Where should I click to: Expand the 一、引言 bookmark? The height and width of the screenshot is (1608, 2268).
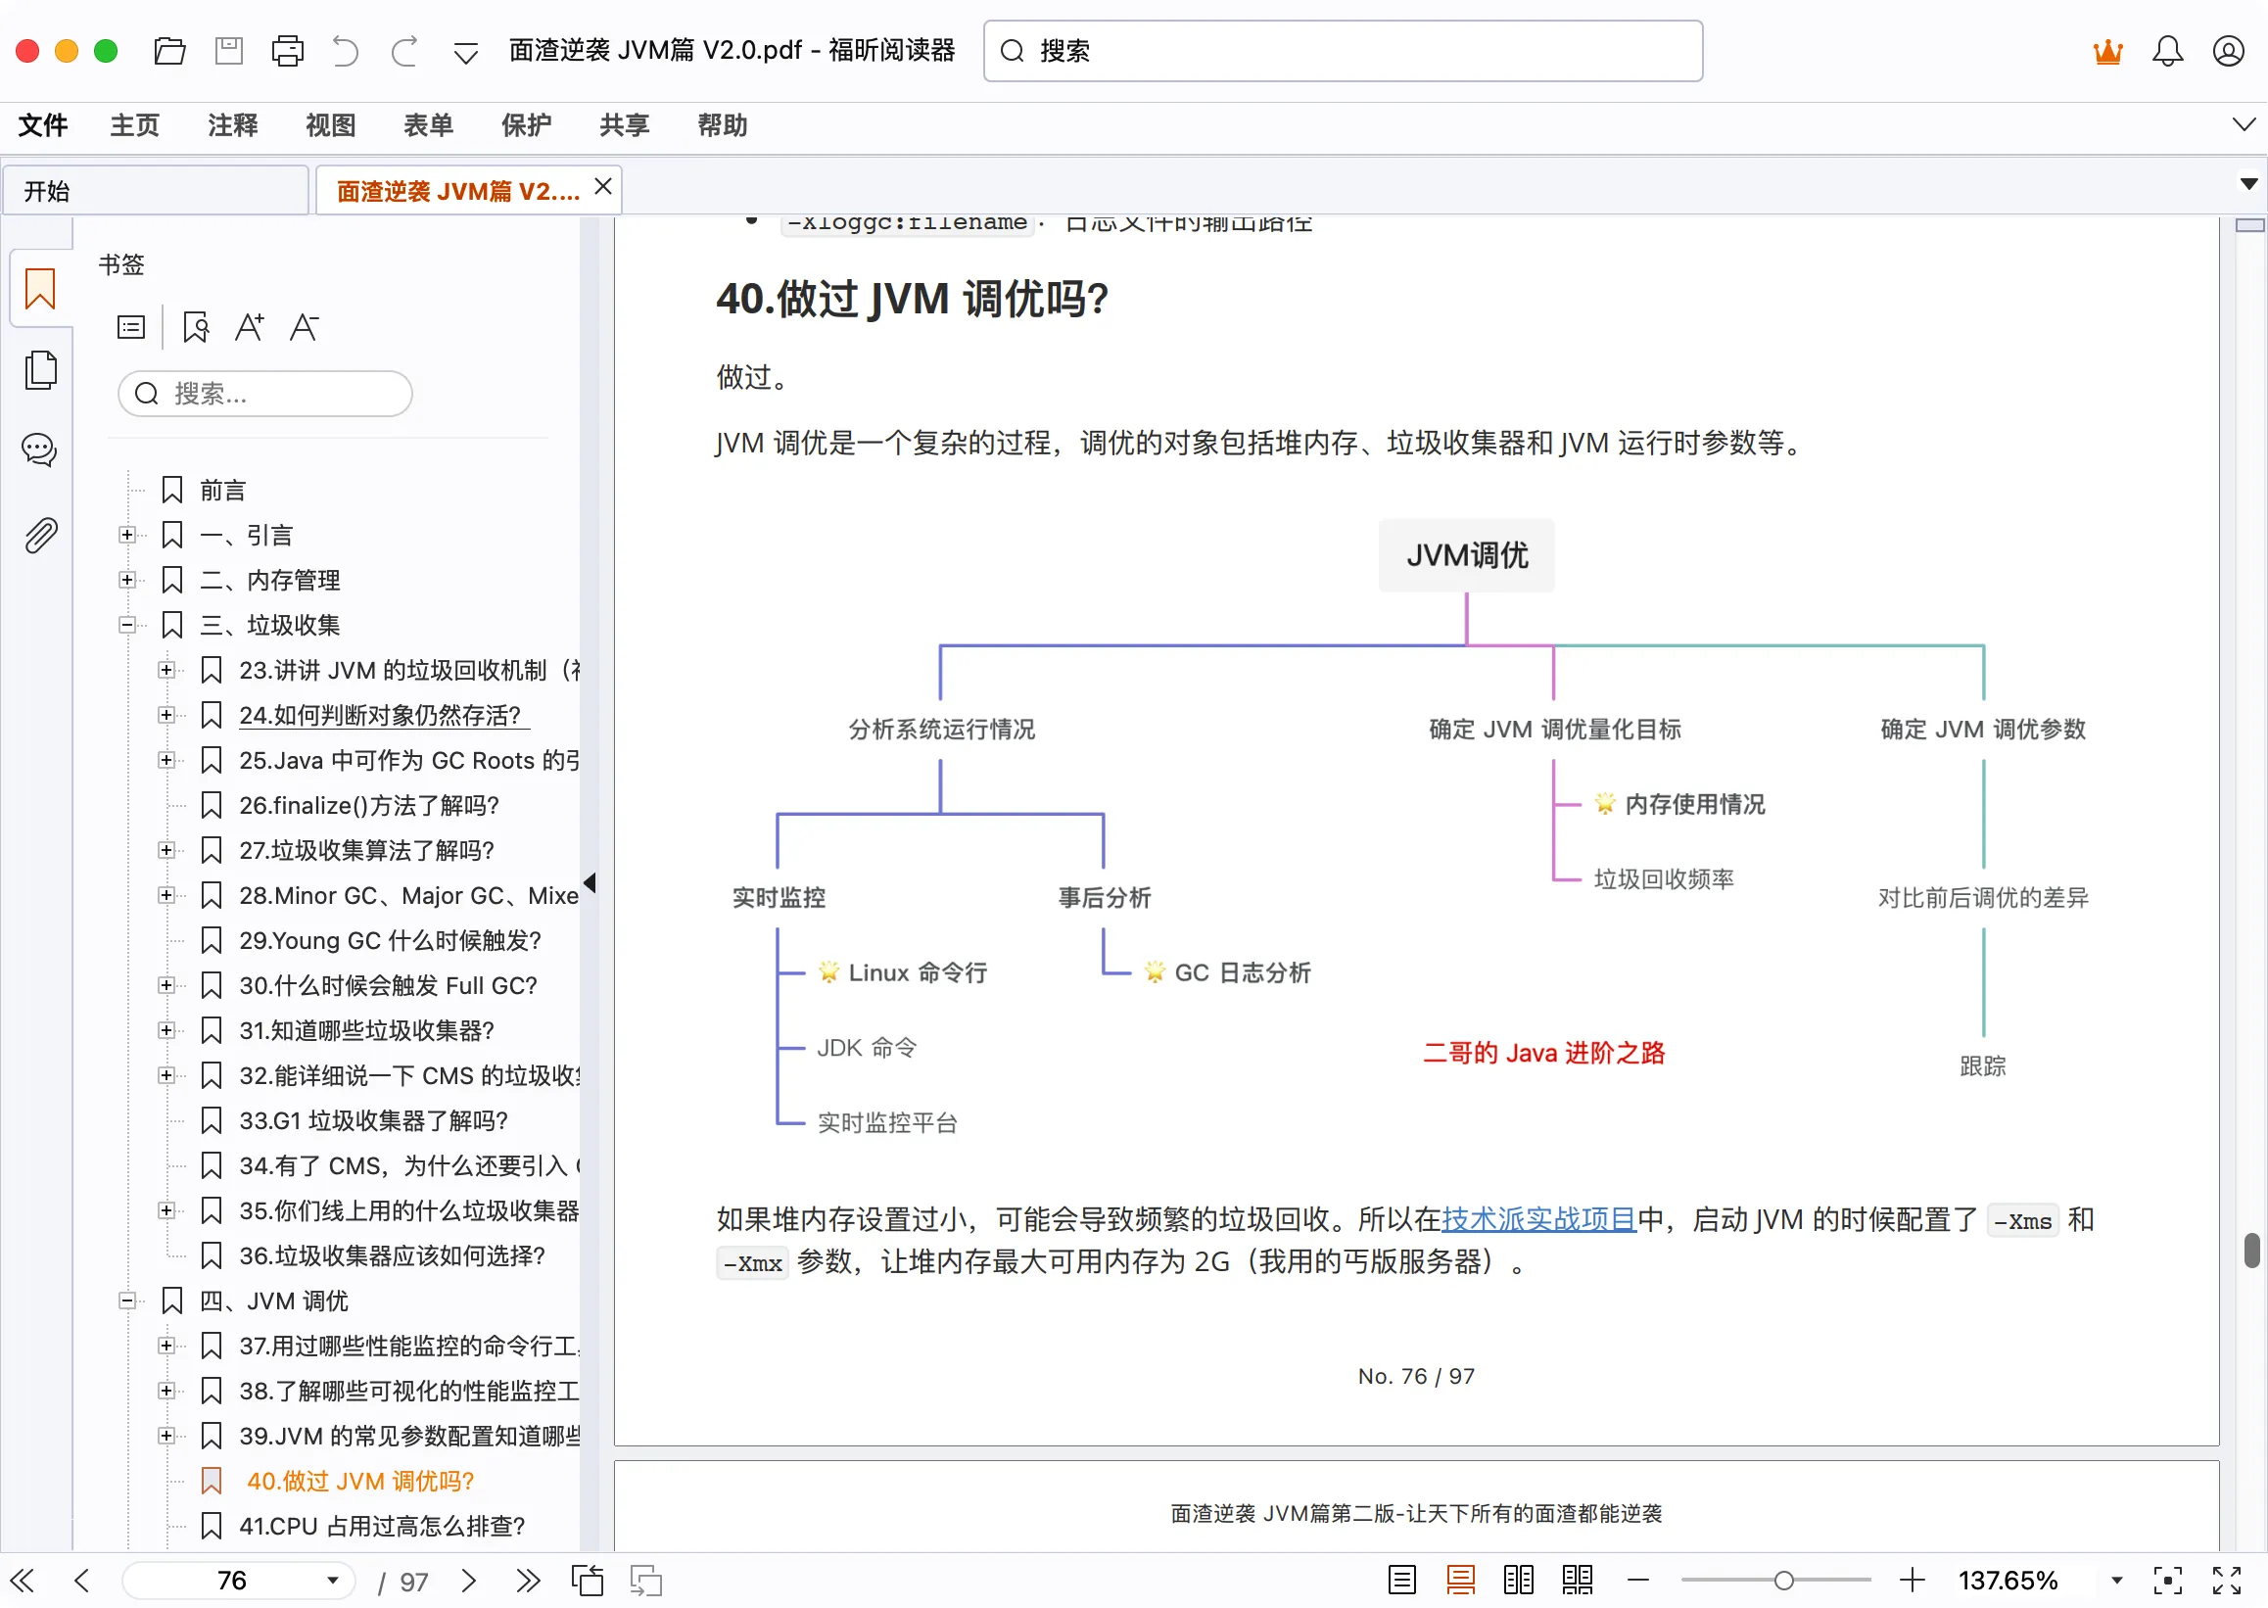pyautogui.click(x=126, y=536)
